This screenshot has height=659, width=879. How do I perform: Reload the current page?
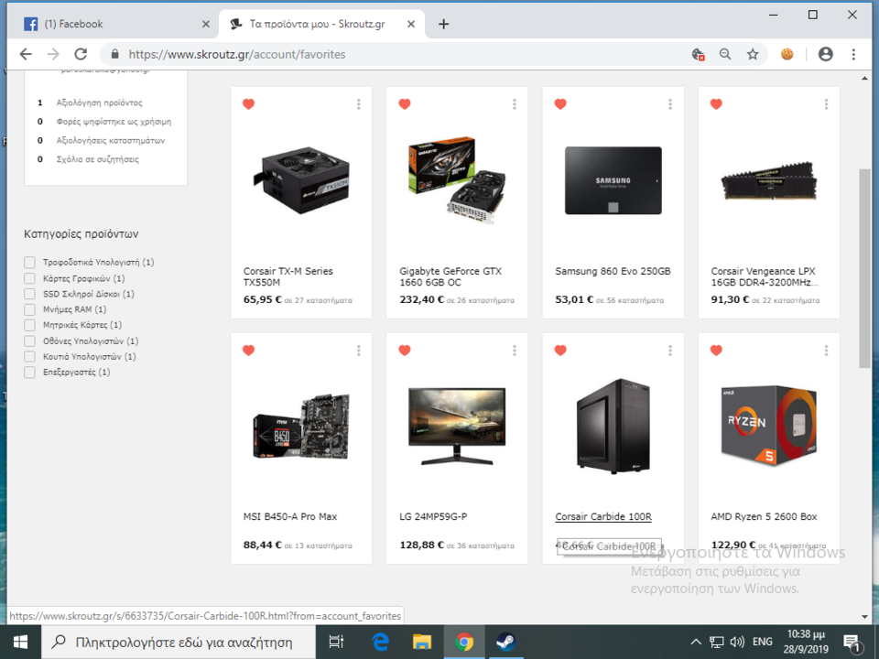coord(81,54)
